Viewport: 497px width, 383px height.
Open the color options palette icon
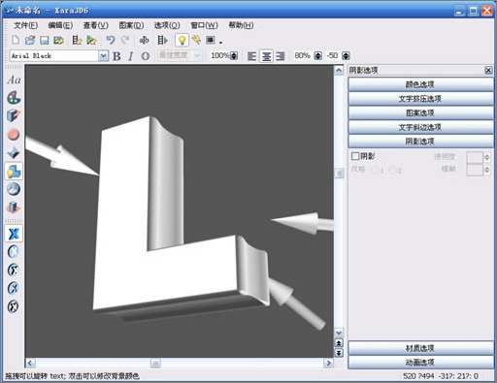14,98
